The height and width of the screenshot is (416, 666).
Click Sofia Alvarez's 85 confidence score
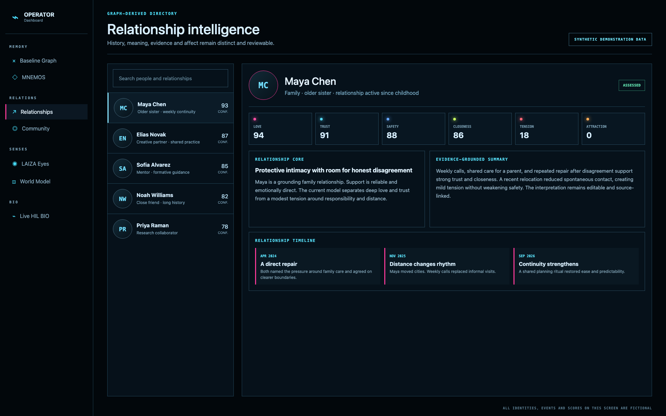(x=225, y=166)
